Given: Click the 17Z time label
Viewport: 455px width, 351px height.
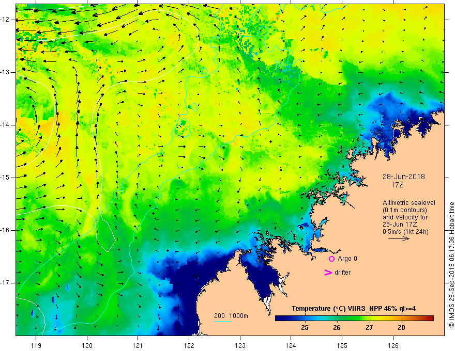Looking at the screenshot, I should 397,185.
